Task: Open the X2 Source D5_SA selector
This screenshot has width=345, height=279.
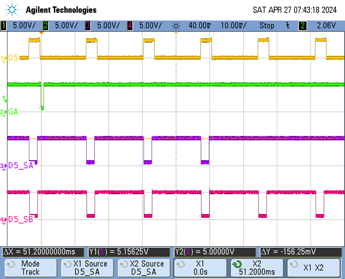Action: [144, 268]
